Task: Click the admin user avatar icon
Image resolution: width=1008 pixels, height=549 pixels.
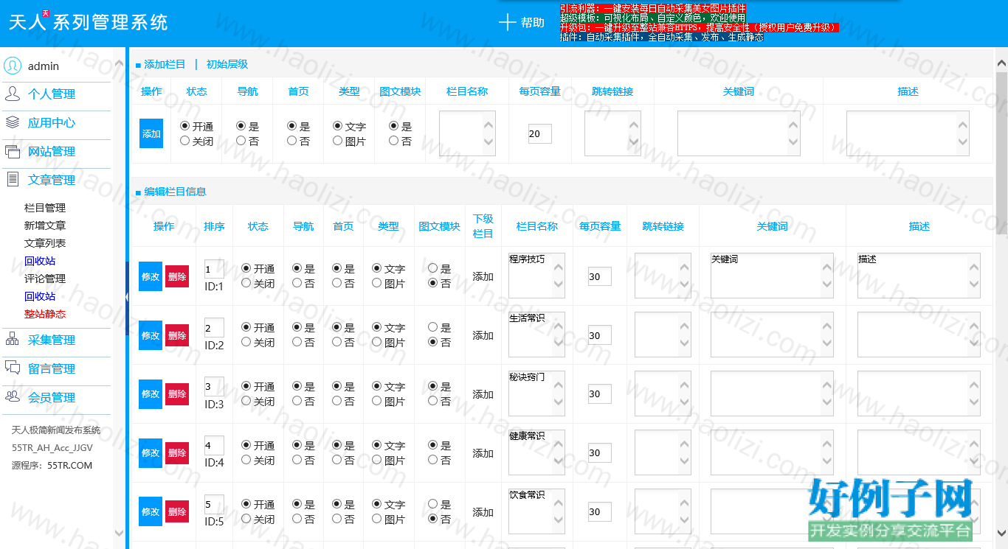Action: (13, 66)
